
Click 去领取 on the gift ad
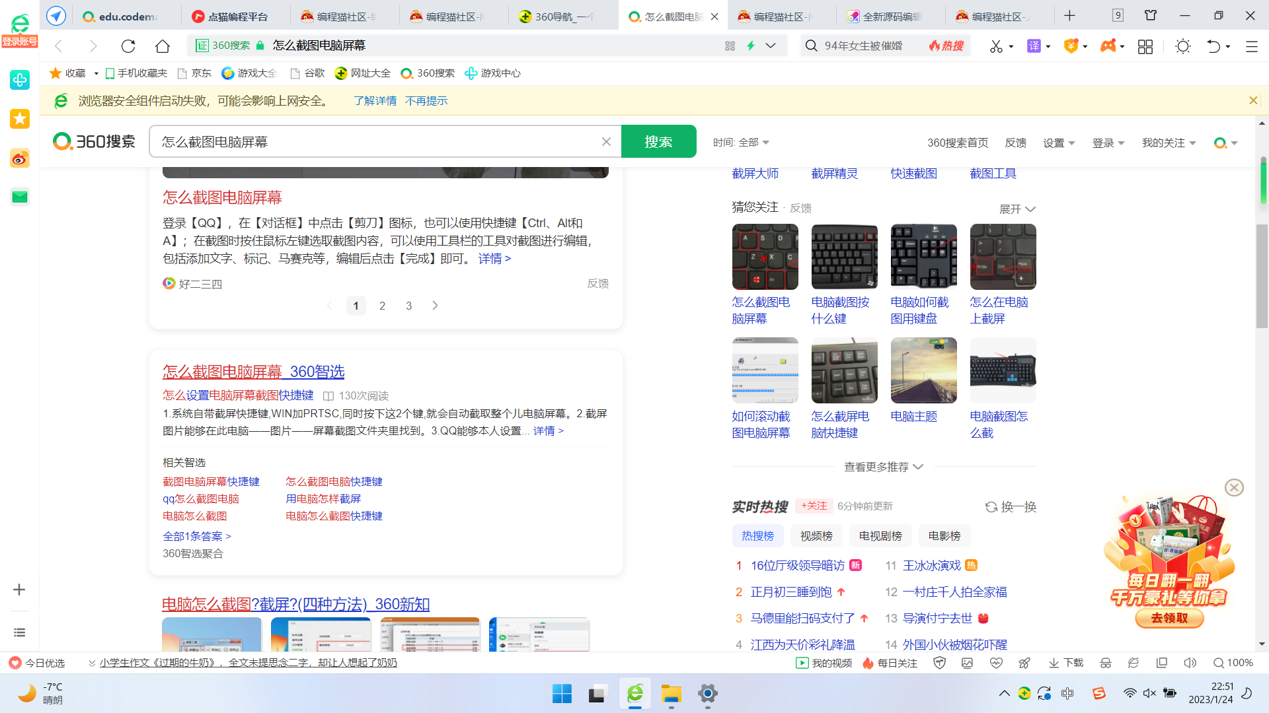(1169, 618)
